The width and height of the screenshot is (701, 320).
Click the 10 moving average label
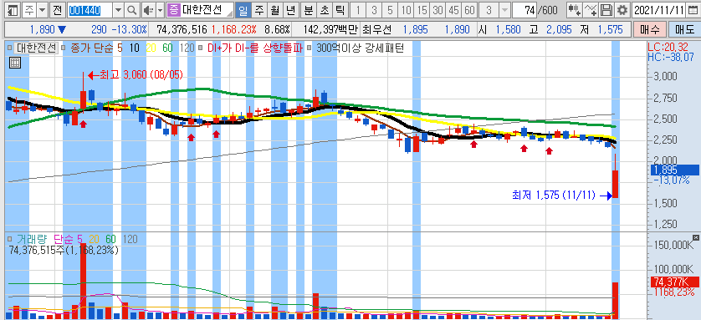tap(134, 48)
